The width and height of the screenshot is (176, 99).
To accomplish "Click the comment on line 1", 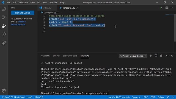I will pyautogui.click(x=77, y=16).
